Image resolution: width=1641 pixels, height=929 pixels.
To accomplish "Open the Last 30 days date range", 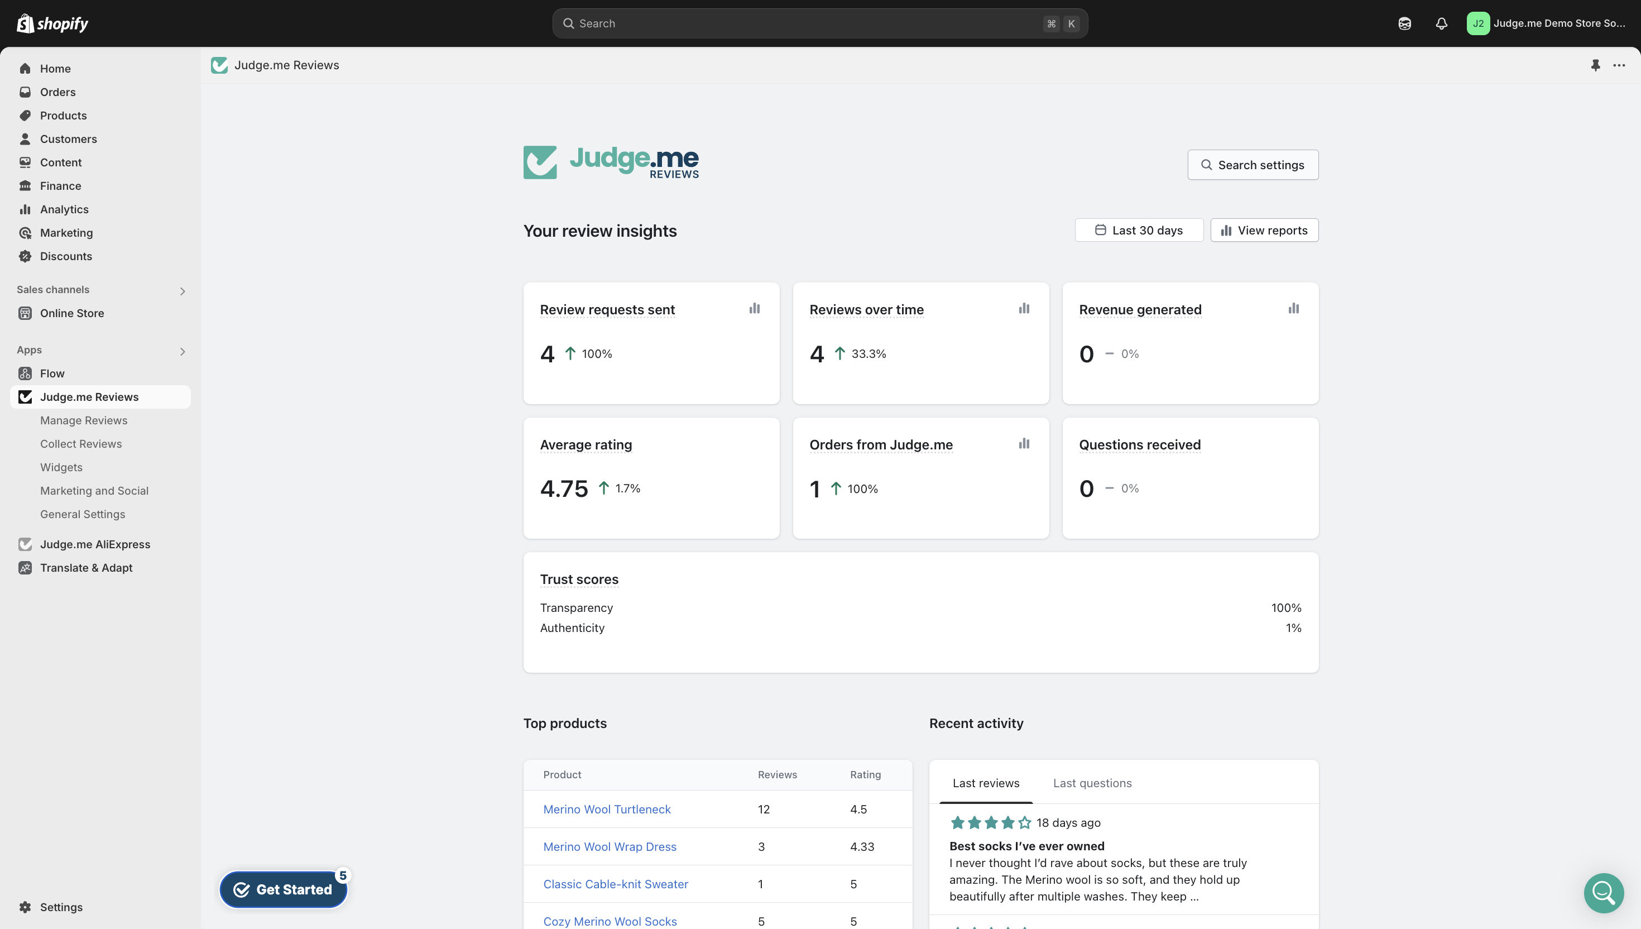I will 1139,231.
